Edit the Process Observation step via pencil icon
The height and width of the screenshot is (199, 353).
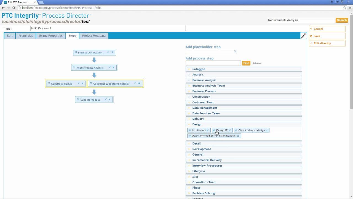108,52
